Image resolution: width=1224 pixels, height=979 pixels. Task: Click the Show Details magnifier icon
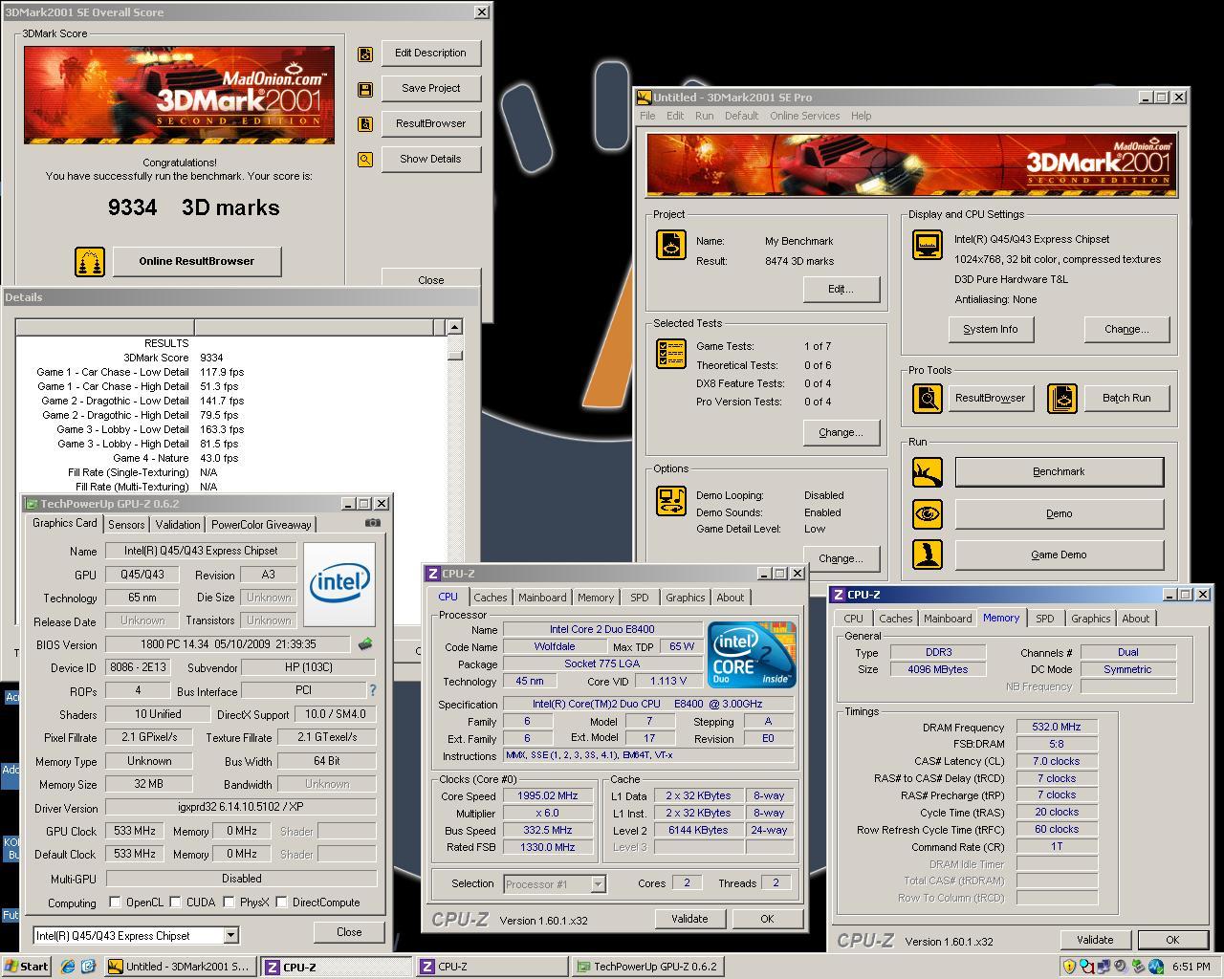pos(365,160)
